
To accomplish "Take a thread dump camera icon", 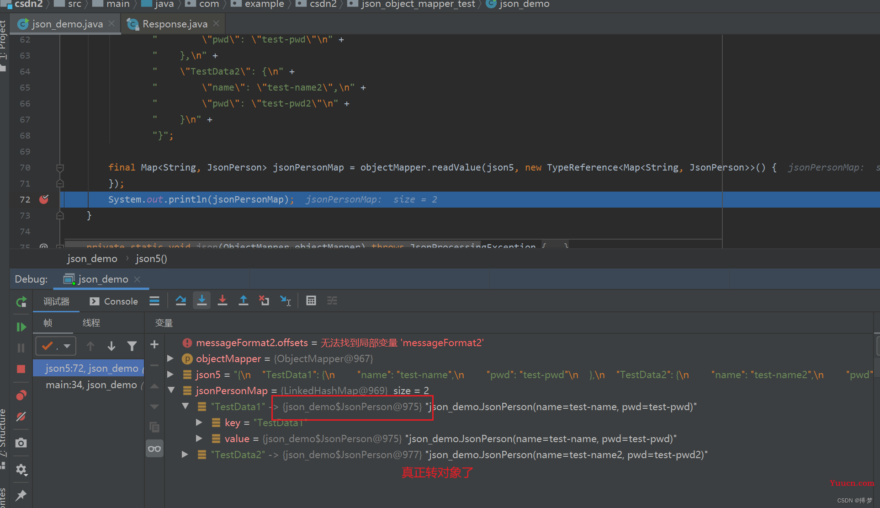I will click(21, 443).
